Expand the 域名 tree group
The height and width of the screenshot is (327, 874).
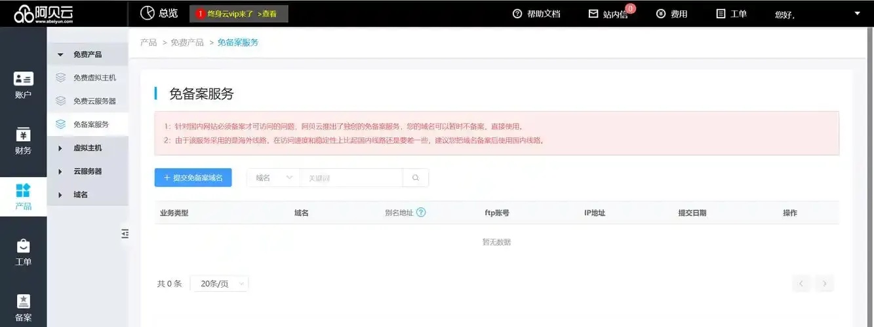click(87, 194)
